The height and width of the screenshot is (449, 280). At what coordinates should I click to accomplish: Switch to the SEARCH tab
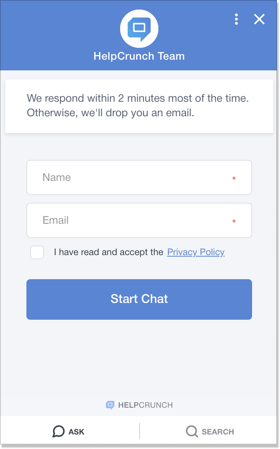point(210,431)
